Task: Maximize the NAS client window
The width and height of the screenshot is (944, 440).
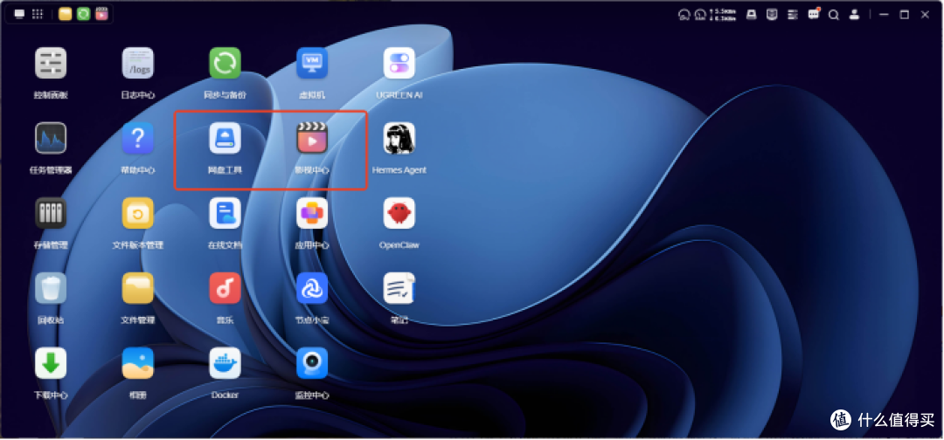Action: pyautogui.click(x=905, y=15)
